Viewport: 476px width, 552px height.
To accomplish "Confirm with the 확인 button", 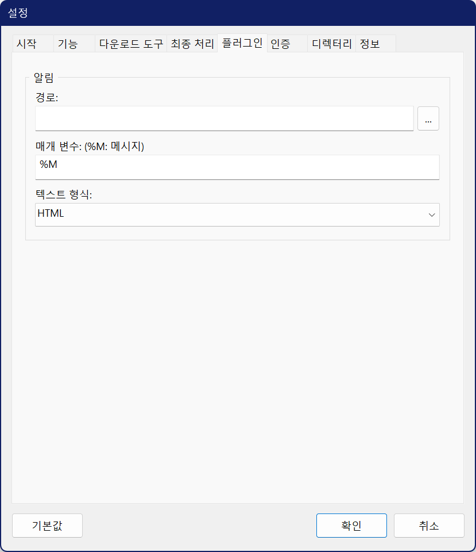I will (x=351, y=526).
